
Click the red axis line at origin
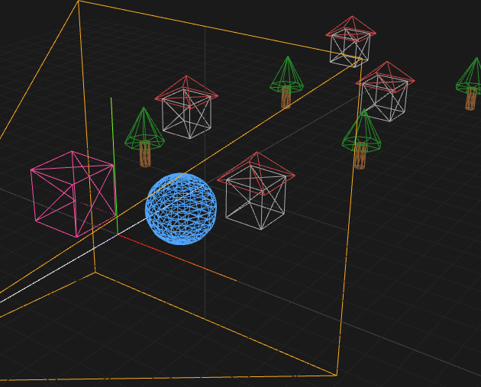(176, 257)
